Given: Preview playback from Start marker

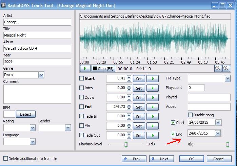Looking at the screenshot, I should point(153,78).
